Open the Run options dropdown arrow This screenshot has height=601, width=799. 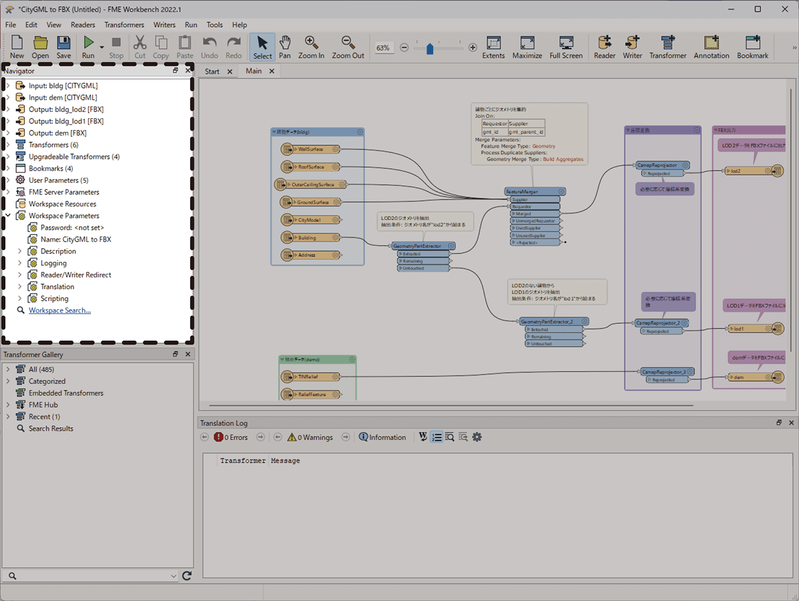(x=102, y=47)
